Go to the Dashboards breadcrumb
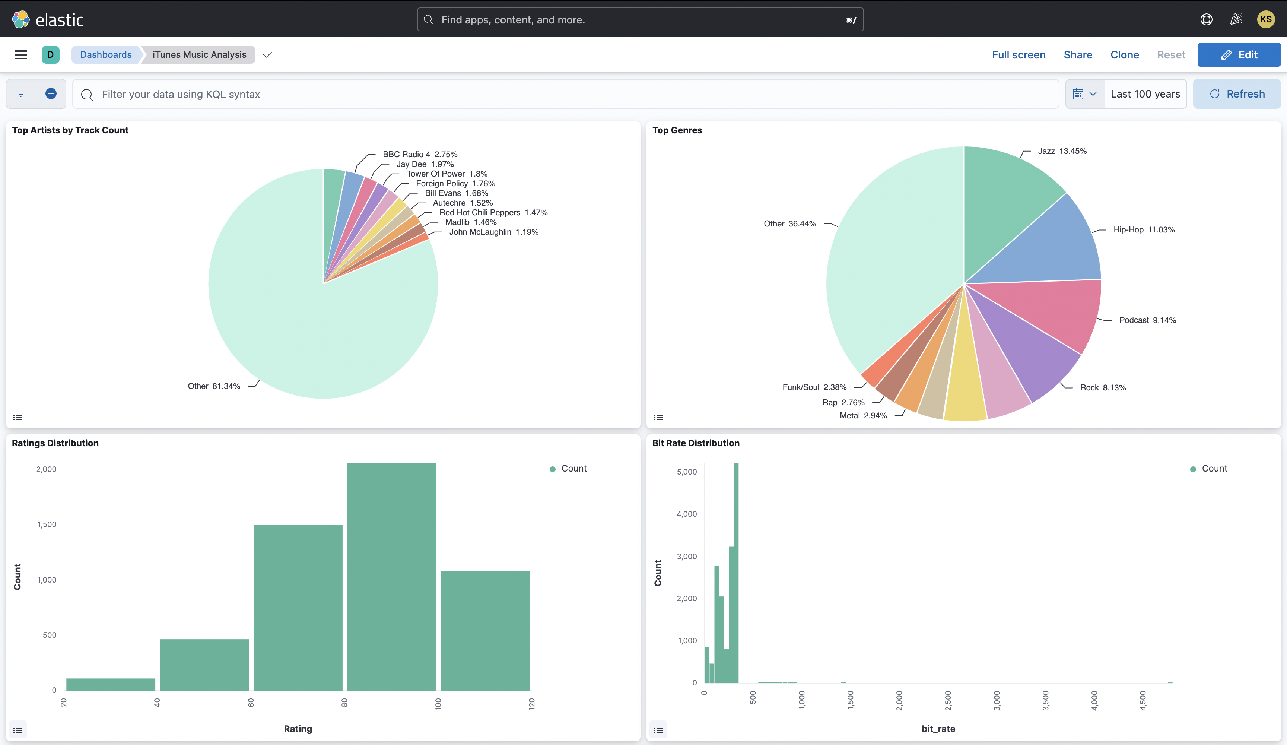This screenshot has height=745, width=1287. (x=106, y=55)
